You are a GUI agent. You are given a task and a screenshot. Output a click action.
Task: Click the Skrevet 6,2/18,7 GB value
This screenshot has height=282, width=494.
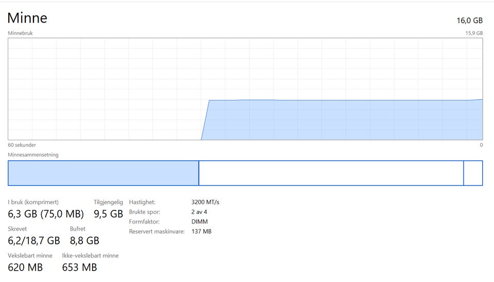34,240
